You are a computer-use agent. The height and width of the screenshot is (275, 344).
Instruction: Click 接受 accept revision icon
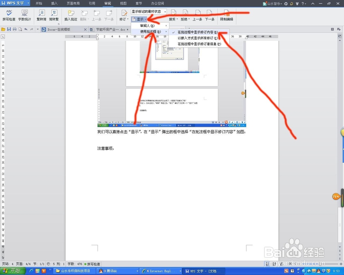173,15
